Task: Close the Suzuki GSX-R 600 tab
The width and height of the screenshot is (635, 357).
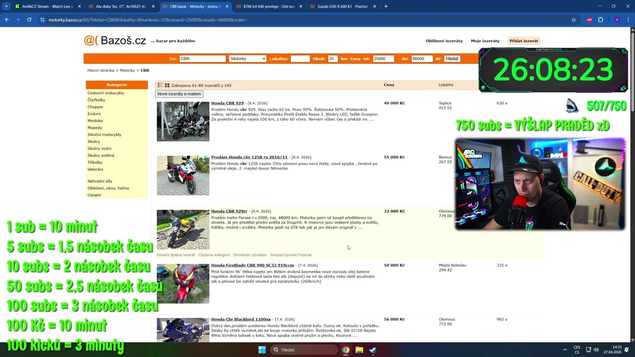Action: [x=375, y=6]
